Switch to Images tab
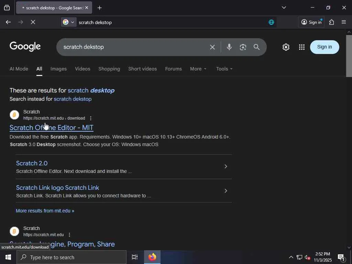 click(x=58, y=69)
